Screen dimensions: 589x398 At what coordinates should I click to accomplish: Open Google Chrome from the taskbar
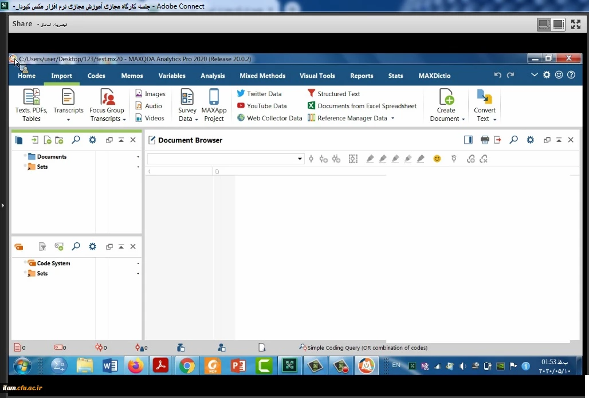tap(187, 365)
